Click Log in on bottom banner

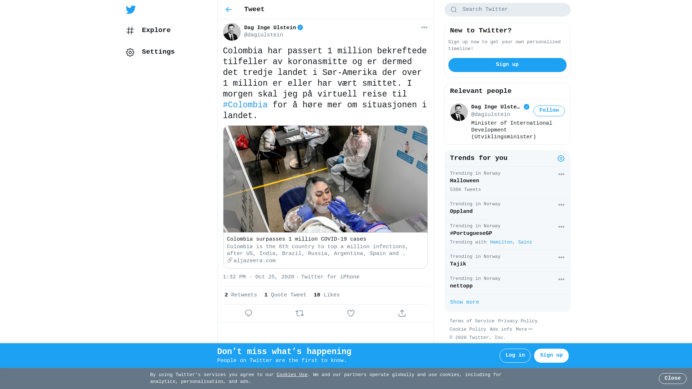[515, 356]
